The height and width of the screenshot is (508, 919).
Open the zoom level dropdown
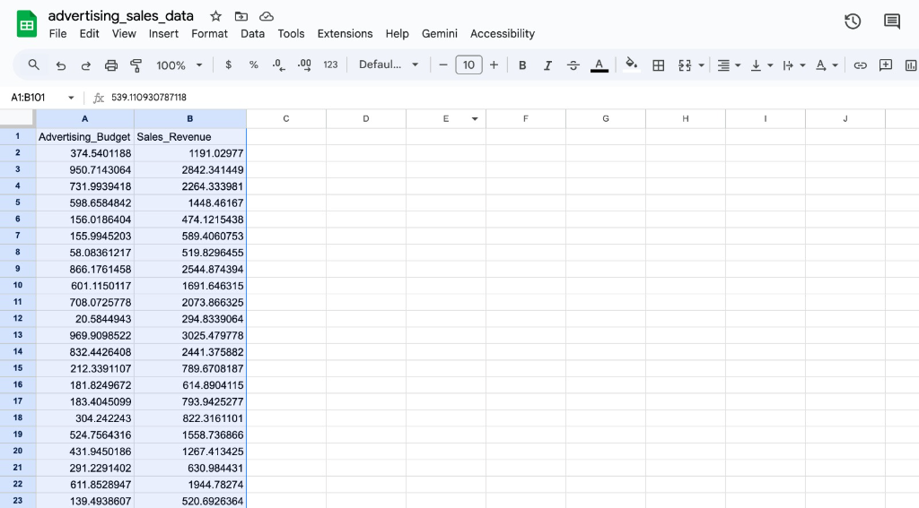click(179, 65)
